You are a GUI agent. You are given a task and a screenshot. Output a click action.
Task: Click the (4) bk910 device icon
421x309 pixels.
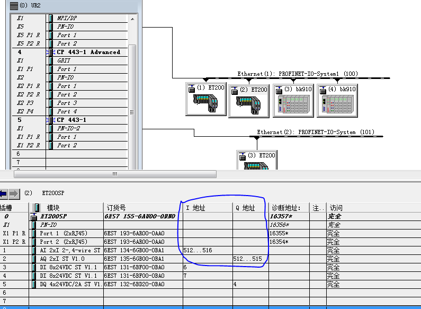click(336, 99)
